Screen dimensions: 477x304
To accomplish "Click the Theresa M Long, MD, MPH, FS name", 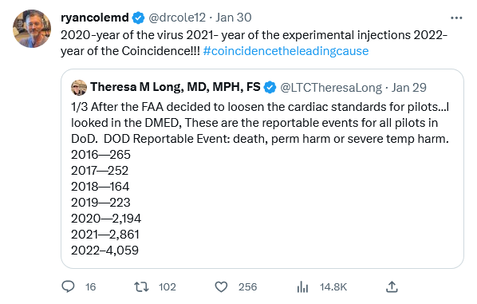I will click(175, 87).
